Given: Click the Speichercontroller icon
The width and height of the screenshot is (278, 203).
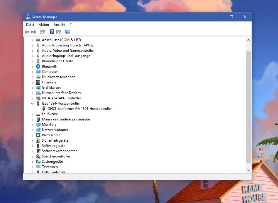Looking at the screenshot, I should (x=38, y=156).
